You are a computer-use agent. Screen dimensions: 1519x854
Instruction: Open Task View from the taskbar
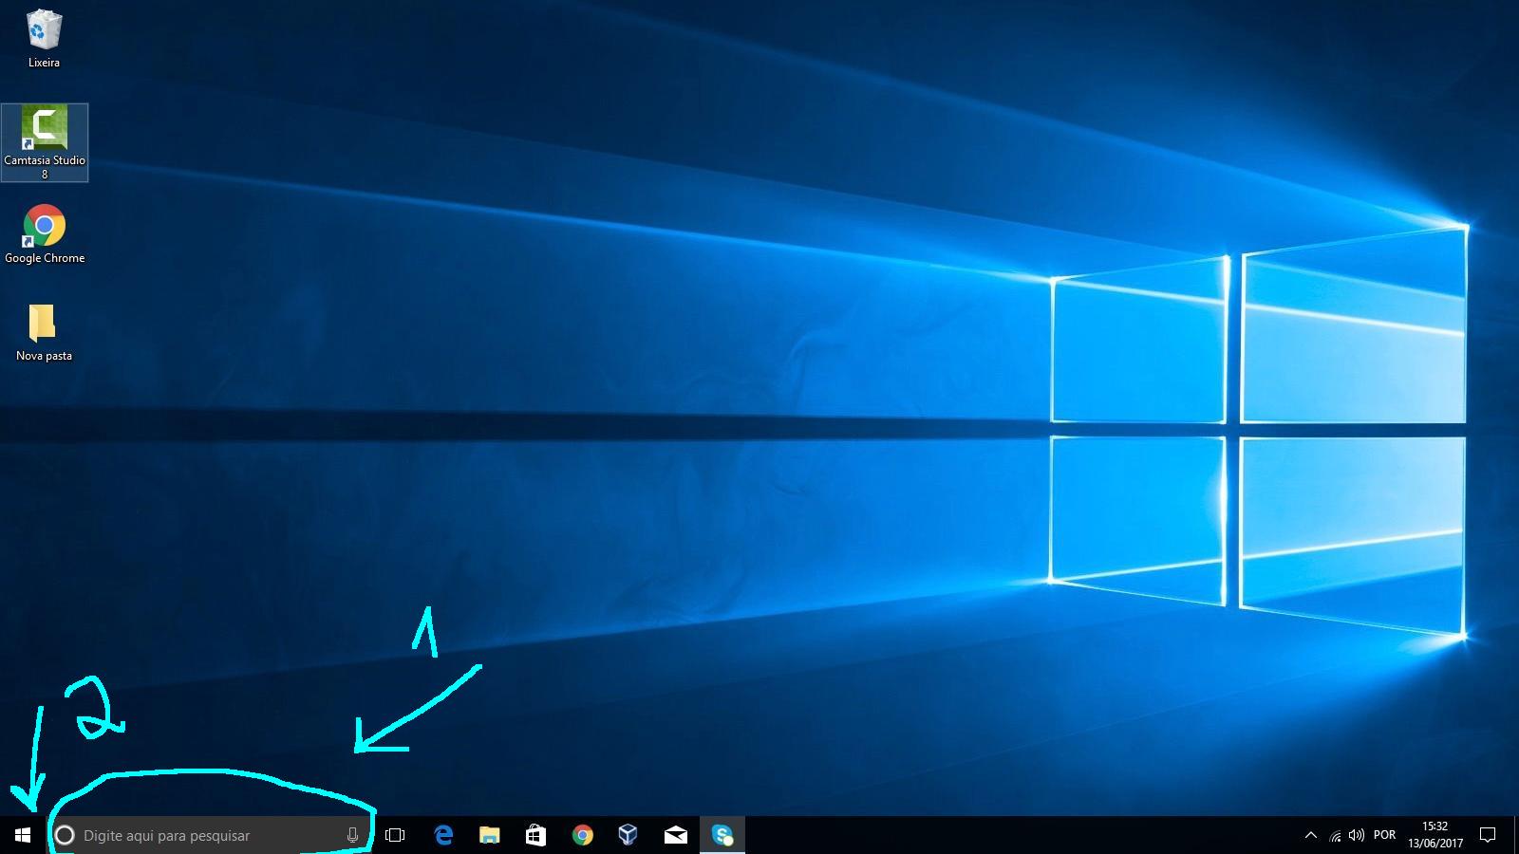point(395,835)
